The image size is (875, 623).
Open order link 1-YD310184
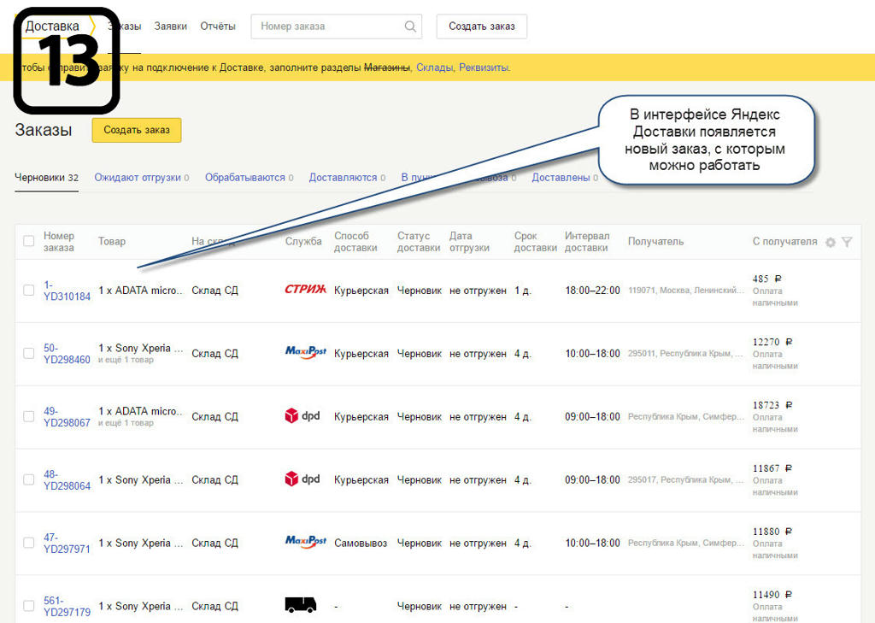(67, 291)
